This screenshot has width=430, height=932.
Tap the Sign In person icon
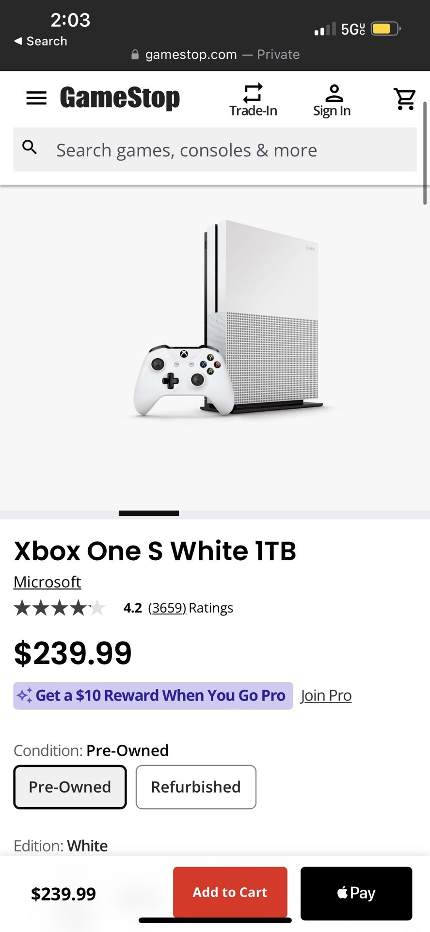click(334, 92)
